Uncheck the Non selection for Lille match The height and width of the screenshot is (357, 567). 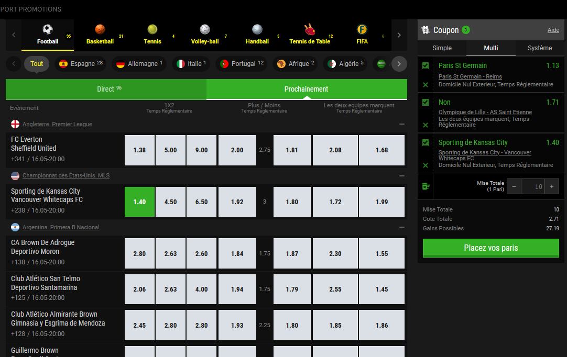coord(426,103)
